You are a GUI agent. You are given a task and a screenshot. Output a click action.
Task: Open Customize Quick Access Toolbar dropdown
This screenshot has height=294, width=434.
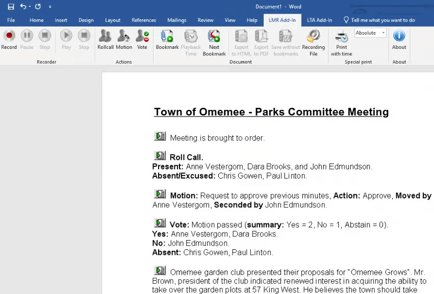[x=50, y=7]
